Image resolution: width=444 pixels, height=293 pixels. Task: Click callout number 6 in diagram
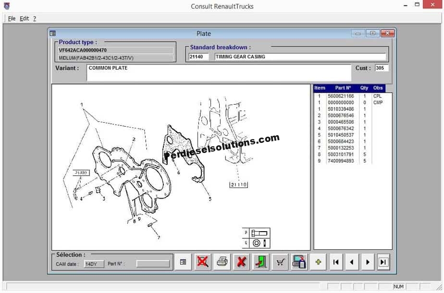click(178, 172)
